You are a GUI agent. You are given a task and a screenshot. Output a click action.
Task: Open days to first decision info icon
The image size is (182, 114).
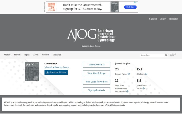127,91
